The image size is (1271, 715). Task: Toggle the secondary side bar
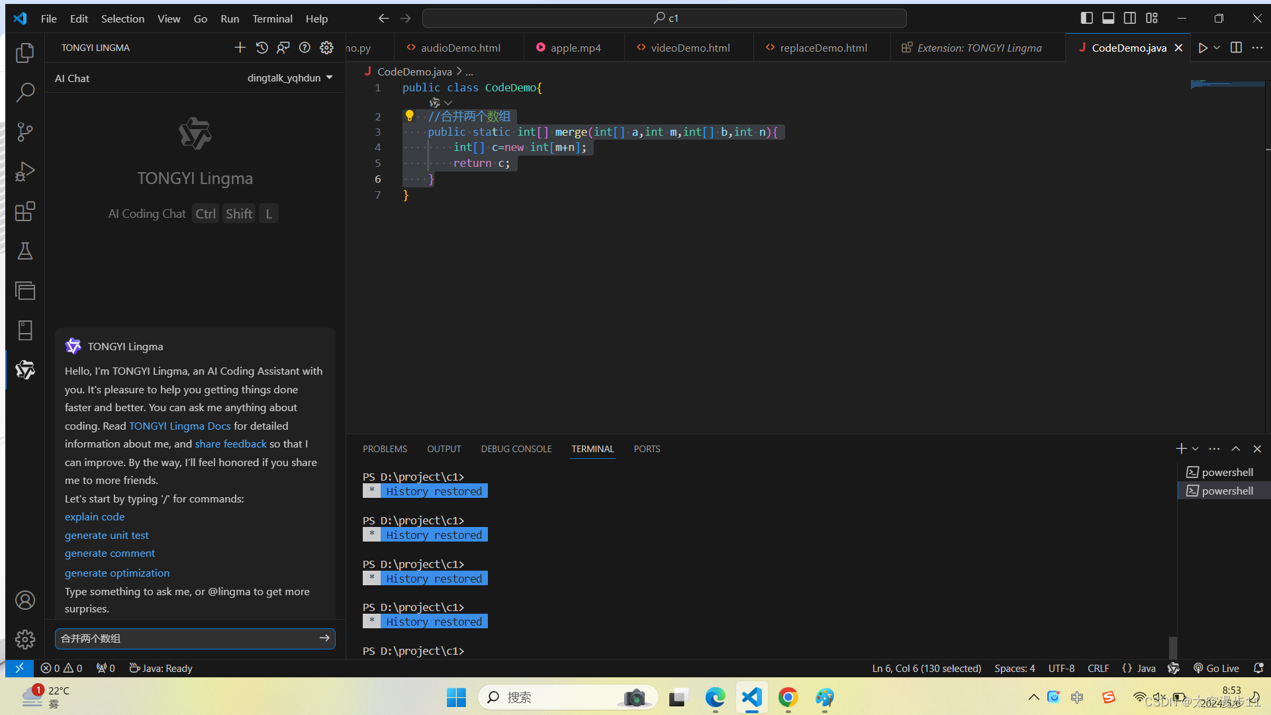pos(1130,19)
